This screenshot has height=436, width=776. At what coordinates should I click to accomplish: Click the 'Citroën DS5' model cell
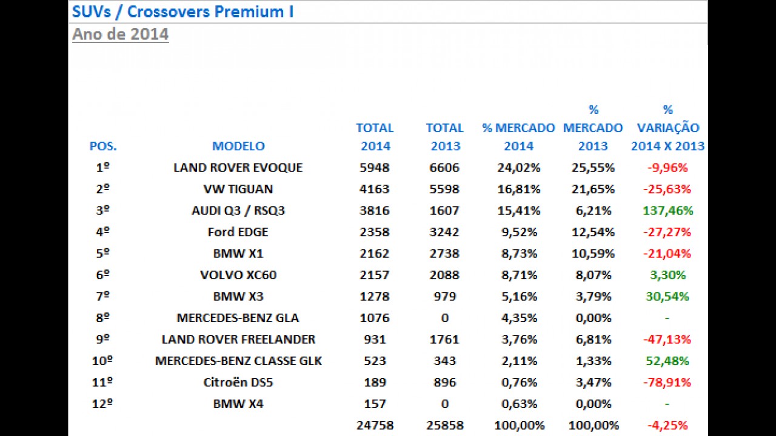tap(238, 383)
